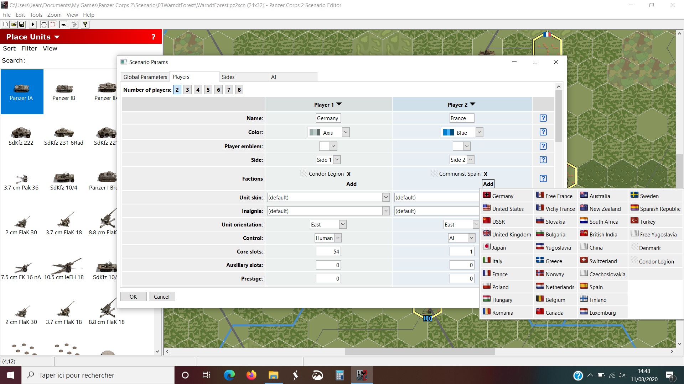Remove Communist Spain faction via X
Screen dimensions: 684x384
[486, 174]
